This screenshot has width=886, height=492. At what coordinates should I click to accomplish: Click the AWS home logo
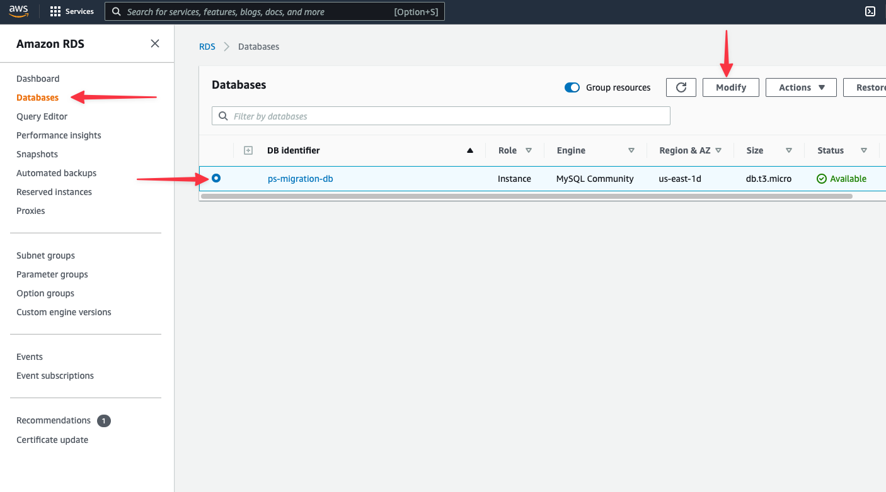click(18, 11)
